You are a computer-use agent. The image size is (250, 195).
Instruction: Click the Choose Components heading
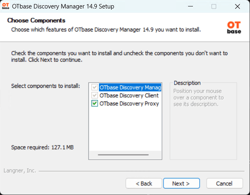tap(36, 21)
